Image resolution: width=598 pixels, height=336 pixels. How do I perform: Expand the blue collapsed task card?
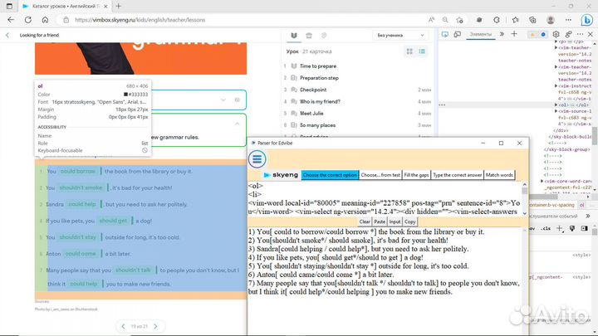coord(223,100)
